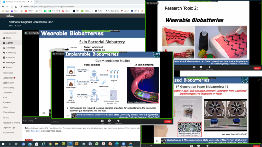Expand Audio Setting caret in Implantable Biobatteries window
This screenshot has width=262, height=147.
(61, 120)
